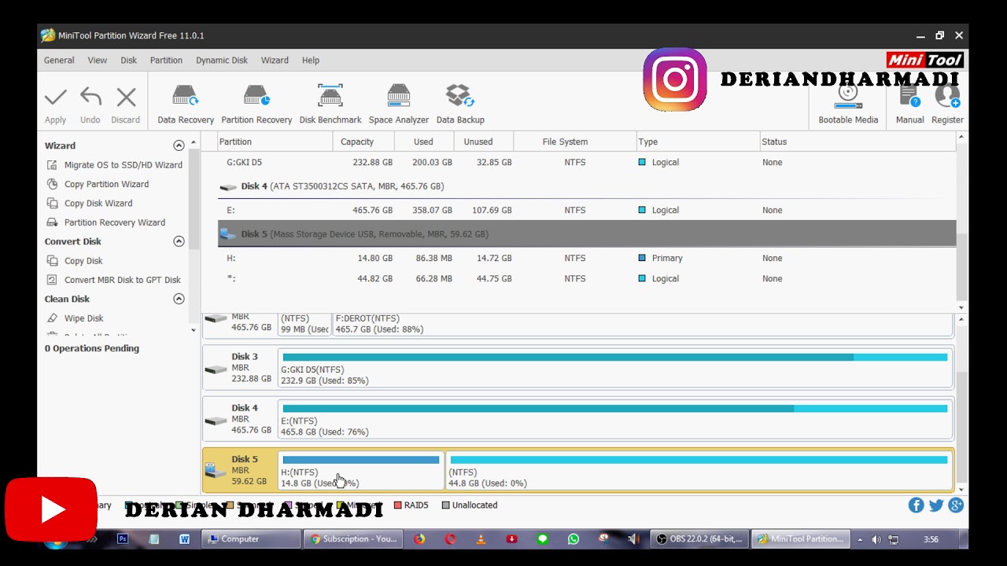Click the Wipe Disk eraser icon
Image resolution: width=1007 pixels, height=566 pixels.
point(52,318)
